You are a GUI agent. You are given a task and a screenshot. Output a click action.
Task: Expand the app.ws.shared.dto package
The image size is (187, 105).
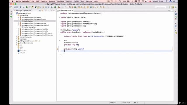pyautogui.click(x=19, y=29)
